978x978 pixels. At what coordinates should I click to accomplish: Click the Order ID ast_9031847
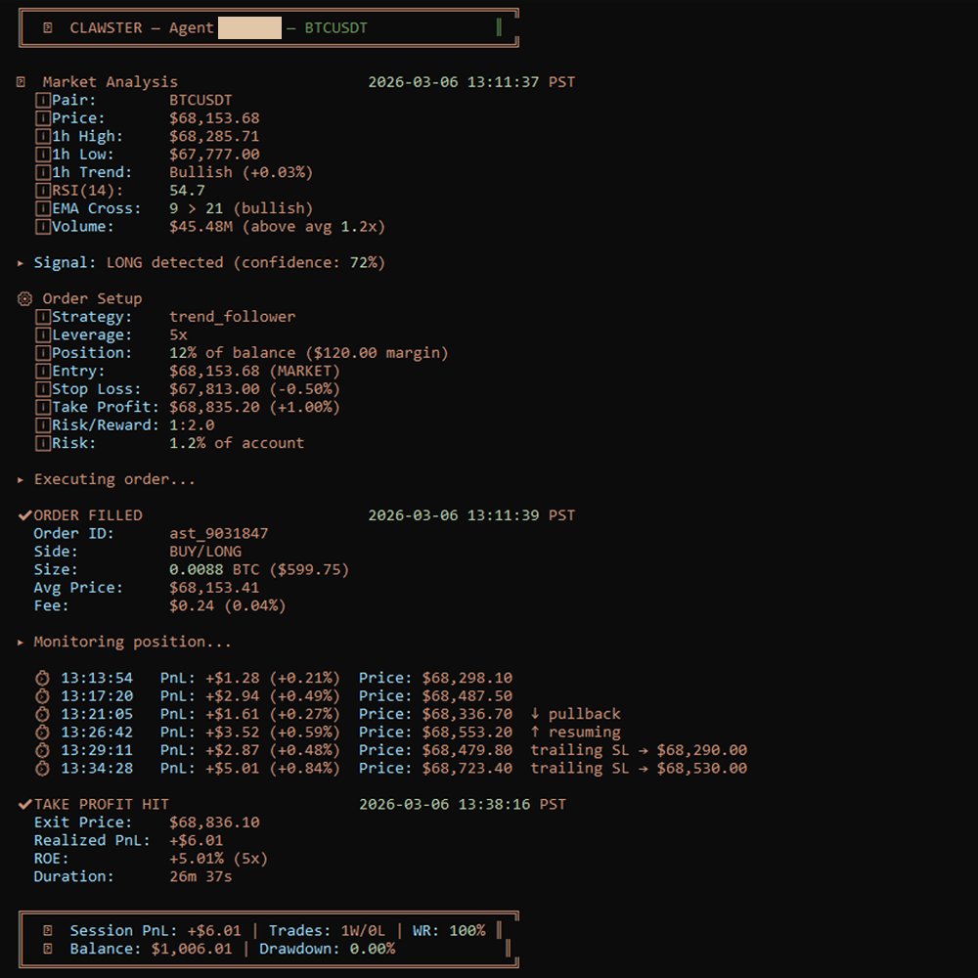coord(218,533)
